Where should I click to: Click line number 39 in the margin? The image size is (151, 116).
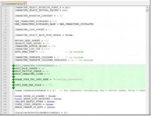(x=5, y=113)
